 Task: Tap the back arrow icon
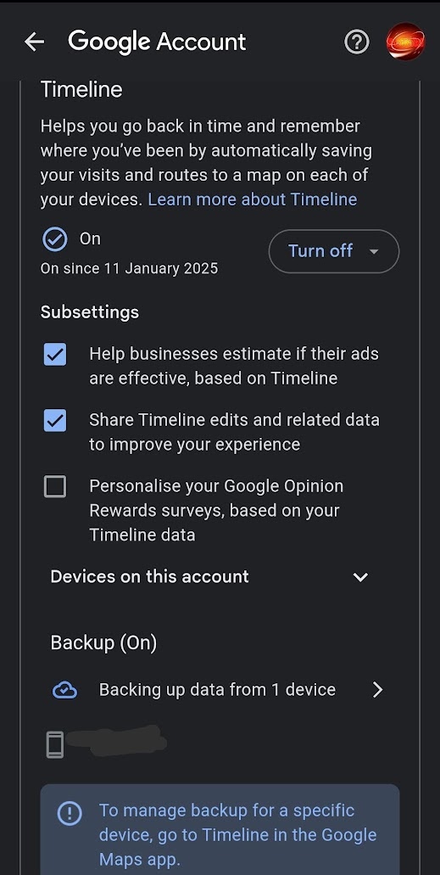(34, 42)
